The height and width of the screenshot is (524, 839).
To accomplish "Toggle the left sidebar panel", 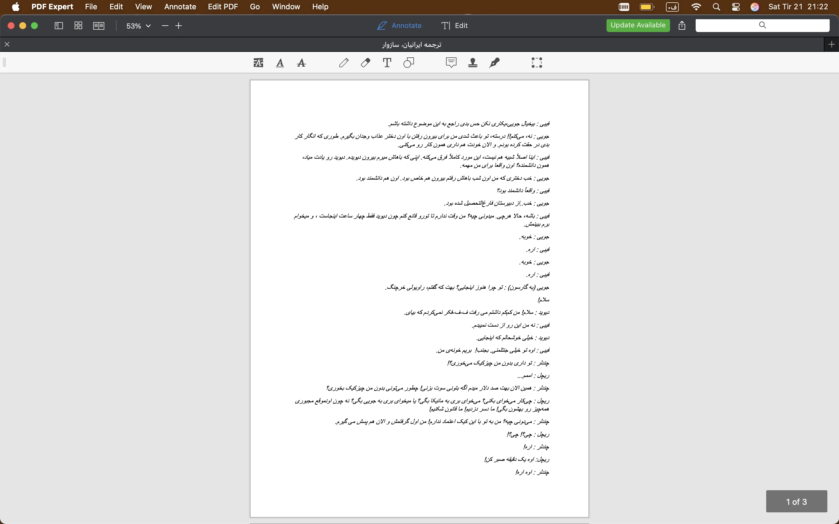I will [x=59, y=26].
